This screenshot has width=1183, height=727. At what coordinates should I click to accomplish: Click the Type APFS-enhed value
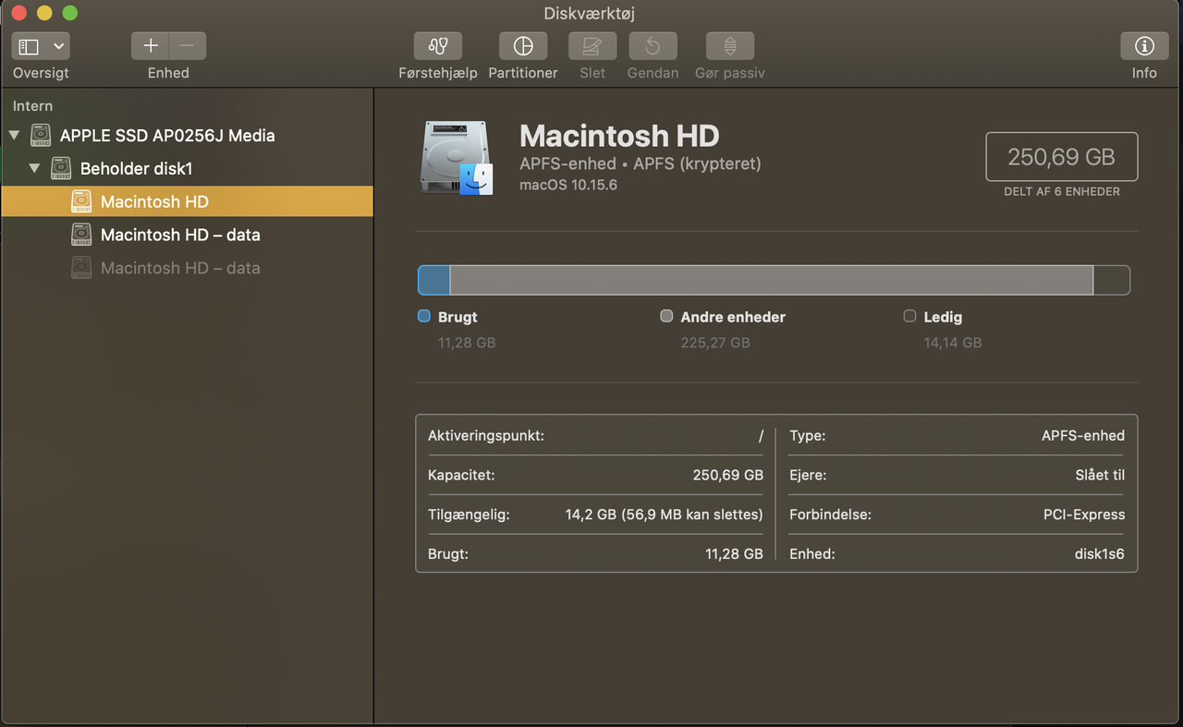1083,435
